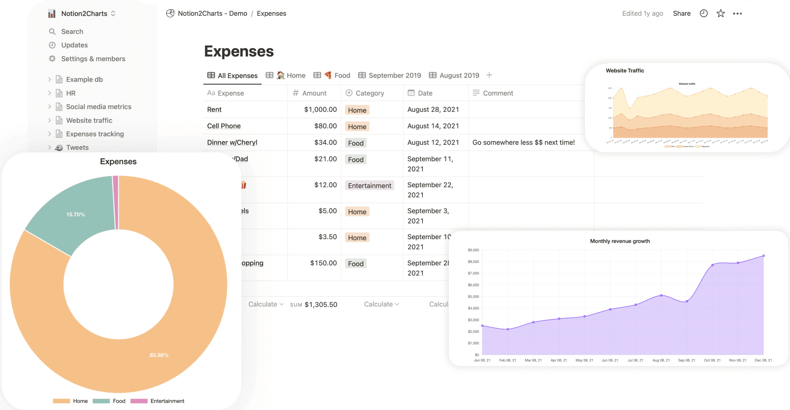Switch to the All Expenses view tab
Screen dimensions: 790x410
coord(232,75)
